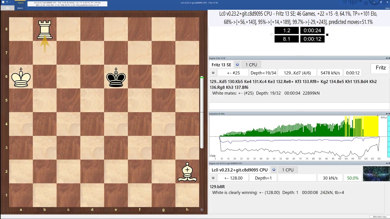Close the Fritz 13 SE engine pane

click(x=388, y=58)
